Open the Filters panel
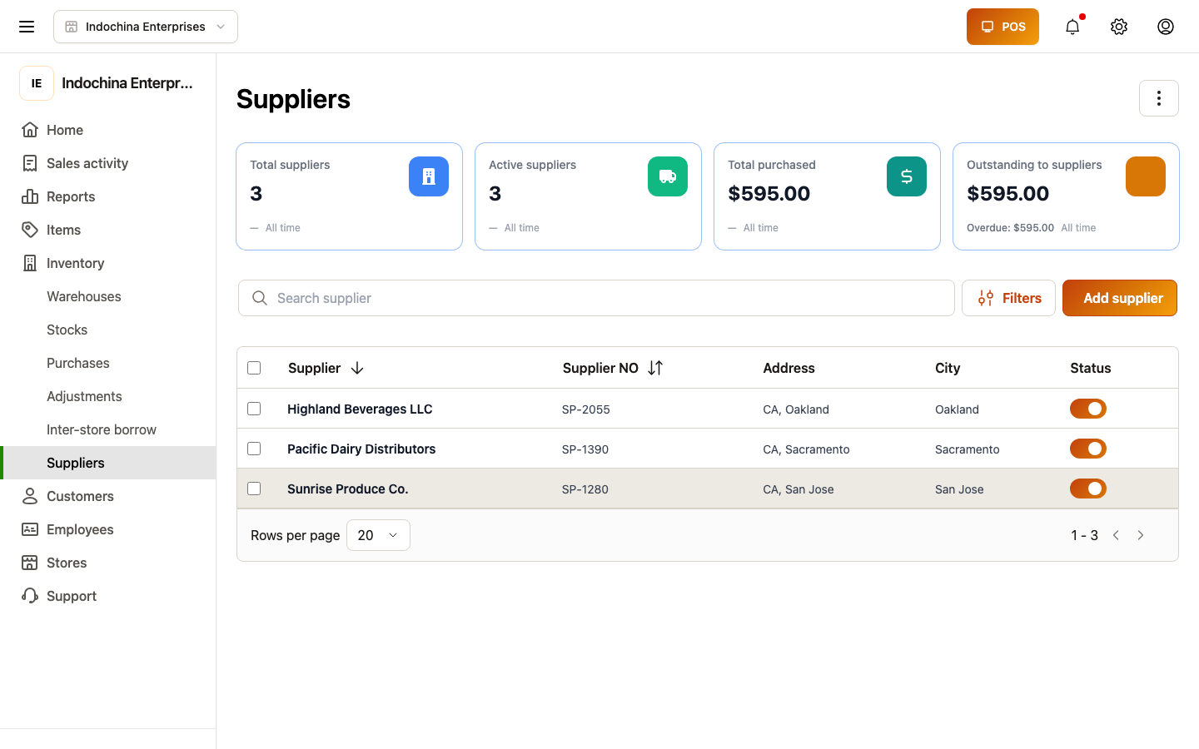1199x749 pixels. point(1008,298)
